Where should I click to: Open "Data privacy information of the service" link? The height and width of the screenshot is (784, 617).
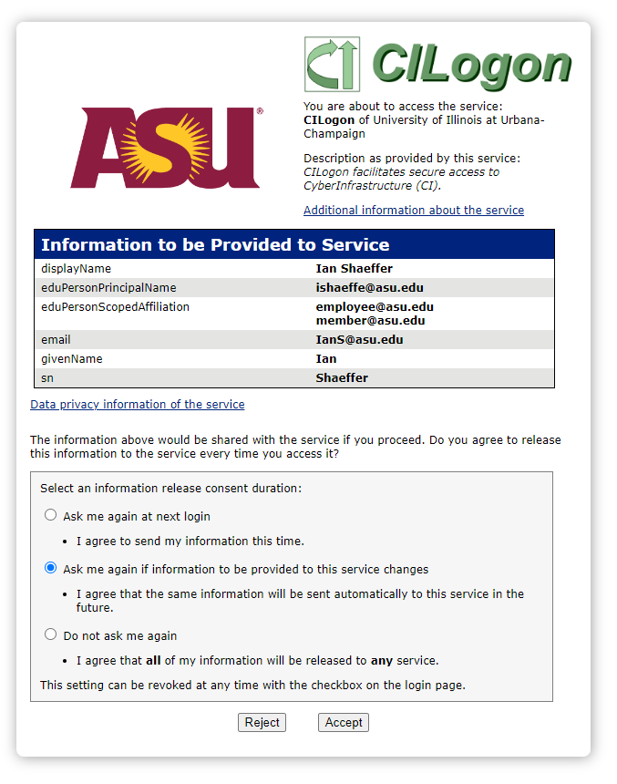pyautogui.click(x=138, y=405)
